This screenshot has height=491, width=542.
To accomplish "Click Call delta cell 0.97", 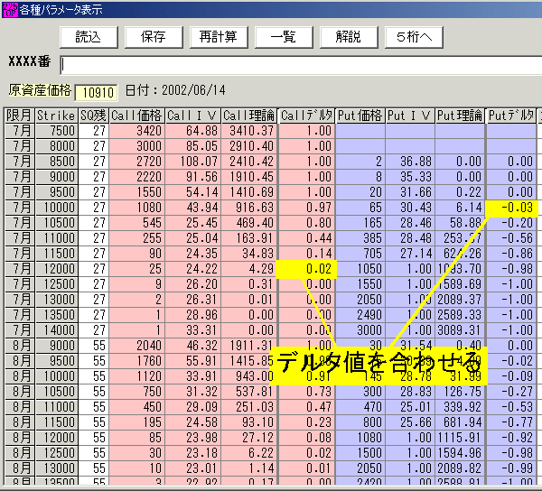I will 306,208.
